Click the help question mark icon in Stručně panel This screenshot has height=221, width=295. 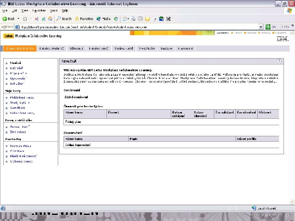coord(279,61)
